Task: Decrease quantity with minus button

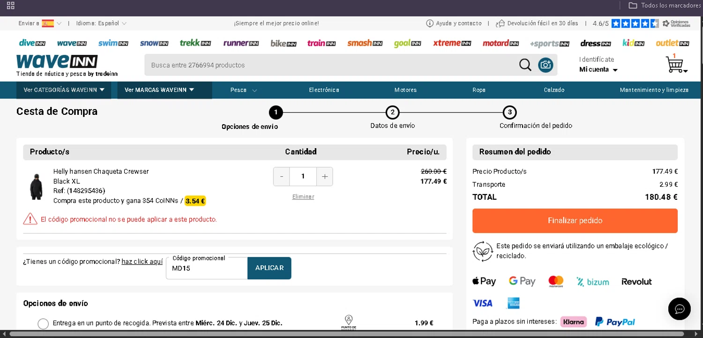Action: click(x=281, y=177)
